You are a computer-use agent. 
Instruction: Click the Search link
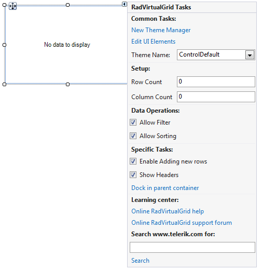click(x=140, y=261)
